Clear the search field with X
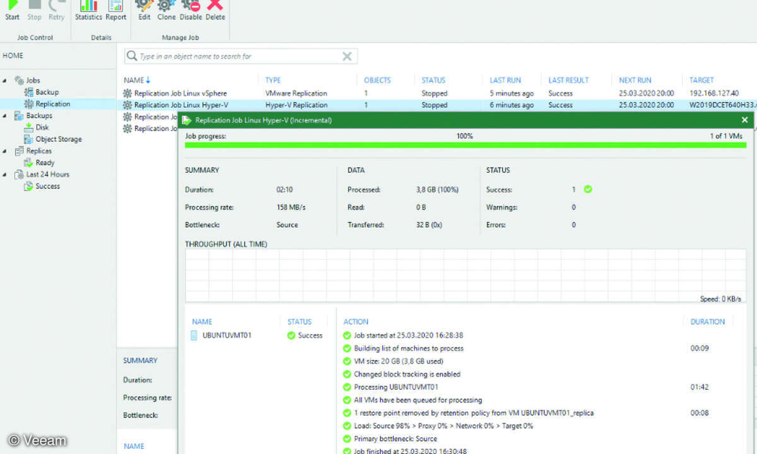 [x=347, y=56]
